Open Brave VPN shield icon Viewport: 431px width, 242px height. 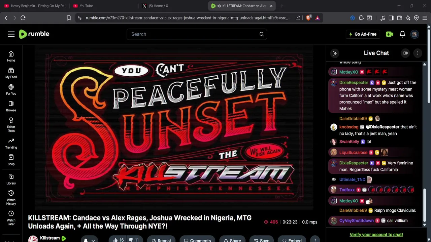tap(417, 18)
